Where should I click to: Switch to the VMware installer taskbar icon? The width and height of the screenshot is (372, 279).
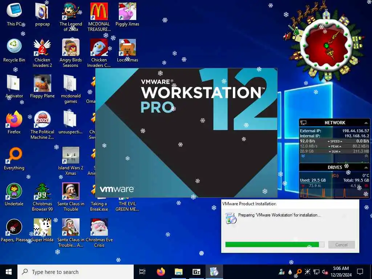pyautogui.click(x=214, y=272)
